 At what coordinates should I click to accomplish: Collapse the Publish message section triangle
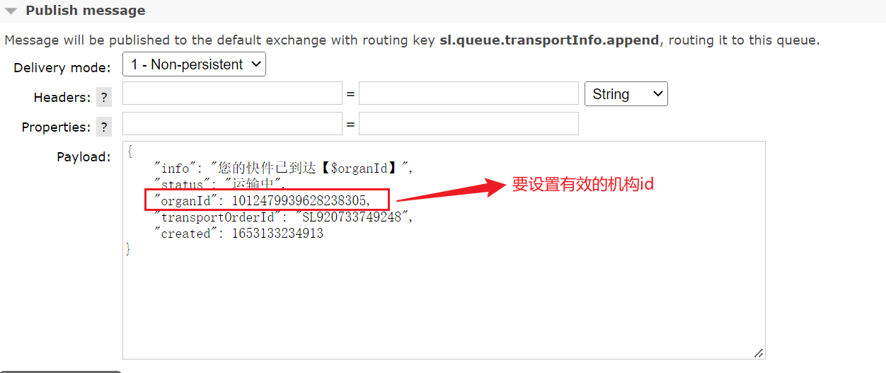click(11, 11)
